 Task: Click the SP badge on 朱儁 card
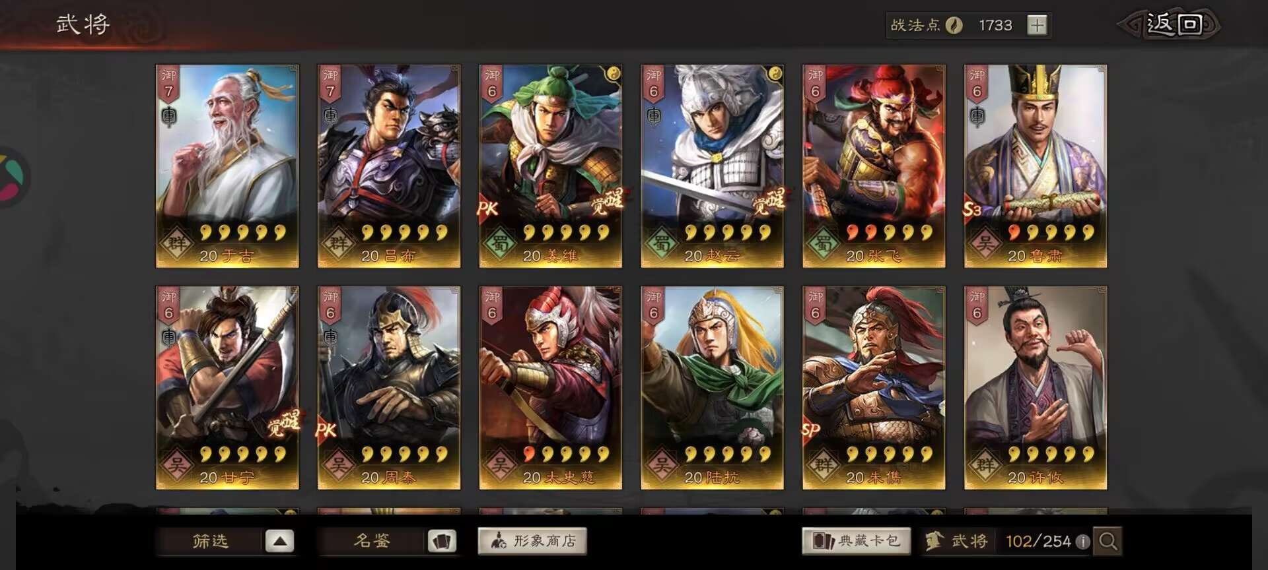tap(811, 430)
